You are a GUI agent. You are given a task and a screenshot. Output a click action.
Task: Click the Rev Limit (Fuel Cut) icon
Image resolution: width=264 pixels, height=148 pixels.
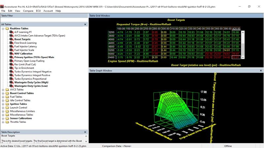[12, 64]
